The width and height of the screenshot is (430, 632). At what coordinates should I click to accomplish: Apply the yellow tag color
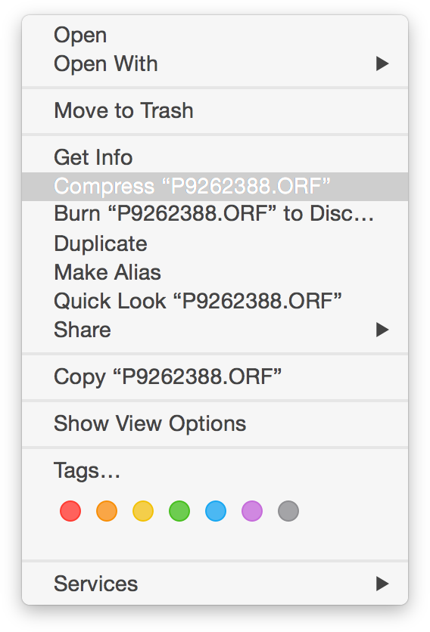tap(143, 511)
